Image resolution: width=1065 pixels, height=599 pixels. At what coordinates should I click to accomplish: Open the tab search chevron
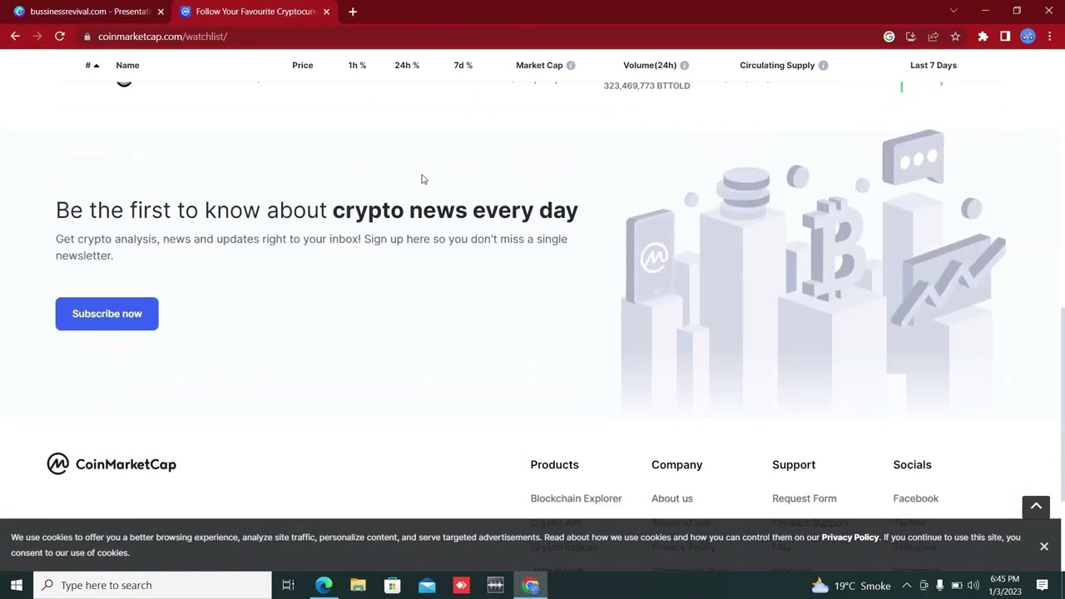[x=954, y=11]
